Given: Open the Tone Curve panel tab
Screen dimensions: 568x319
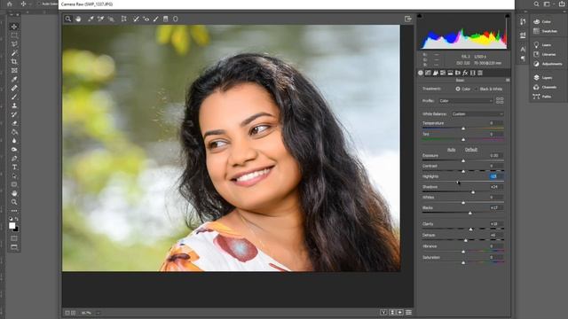Looking at the screenshot, I should (428, 73).
